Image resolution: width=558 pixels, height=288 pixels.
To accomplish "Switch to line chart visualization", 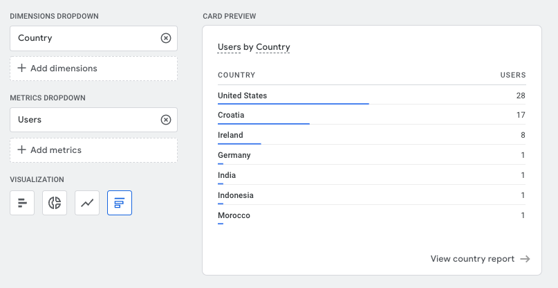I will tap(87, 203).
